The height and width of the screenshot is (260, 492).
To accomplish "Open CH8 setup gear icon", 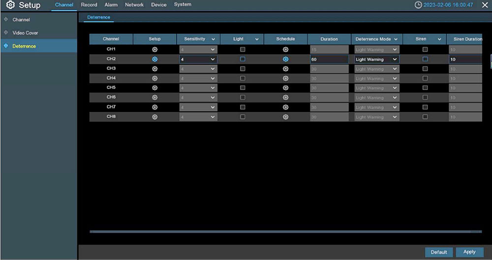I will [154, 117].
